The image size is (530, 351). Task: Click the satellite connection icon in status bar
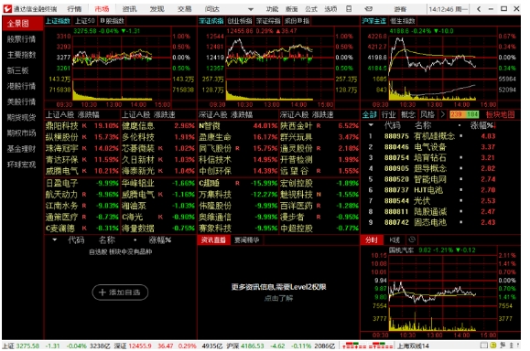point(503,346)
